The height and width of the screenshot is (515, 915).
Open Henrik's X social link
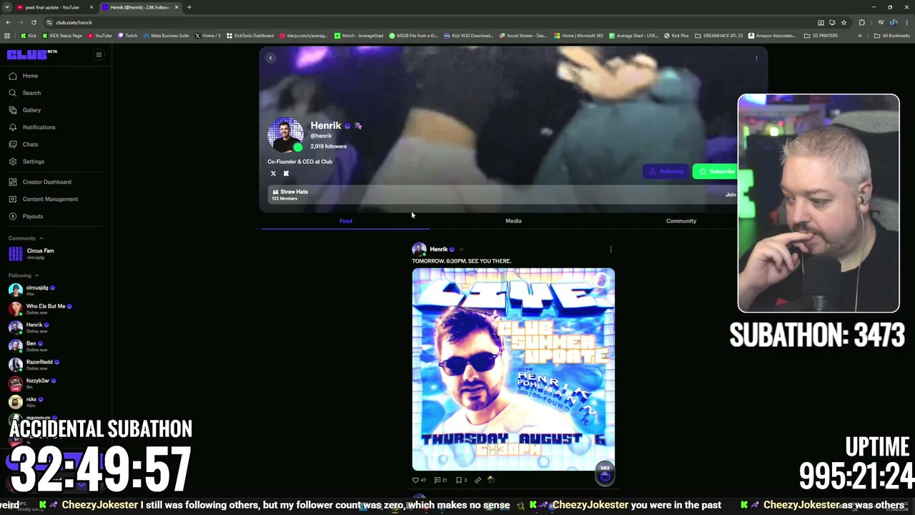pos(273,173)
